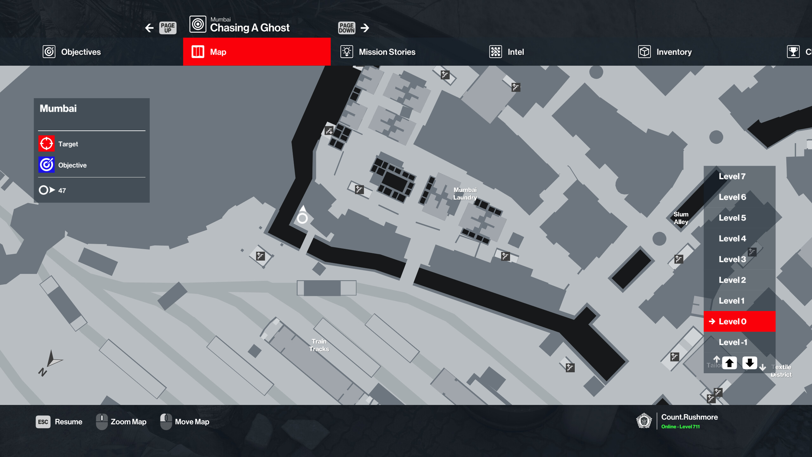Click Resume to return to game
The image size is (812, 457).
click(x=68, y=422)
